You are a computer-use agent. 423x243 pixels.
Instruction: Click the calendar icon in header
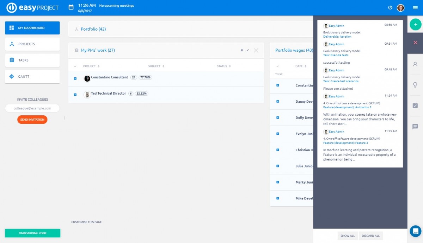tap(71, 7)
